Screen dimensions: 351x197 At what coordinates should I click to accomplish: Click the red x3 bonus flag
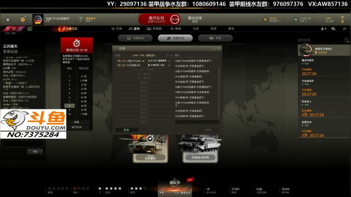pyautogui.click(x=190, y=179)
